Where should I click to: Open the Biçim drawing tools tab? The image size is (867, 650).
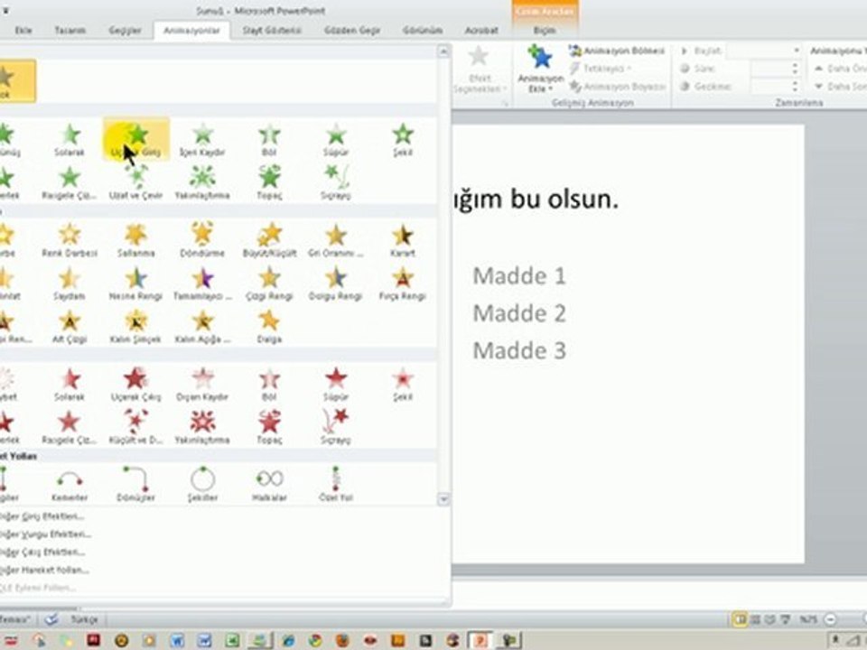545,31
